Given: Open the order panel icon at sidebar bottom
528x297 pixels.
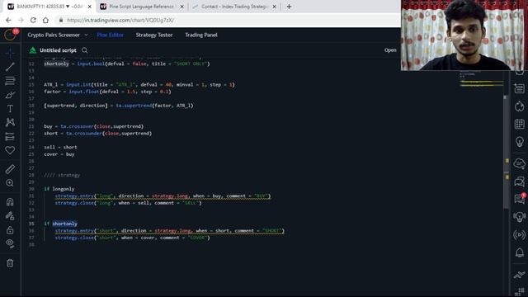Looking at the screenshot, I should coord(519,275).
